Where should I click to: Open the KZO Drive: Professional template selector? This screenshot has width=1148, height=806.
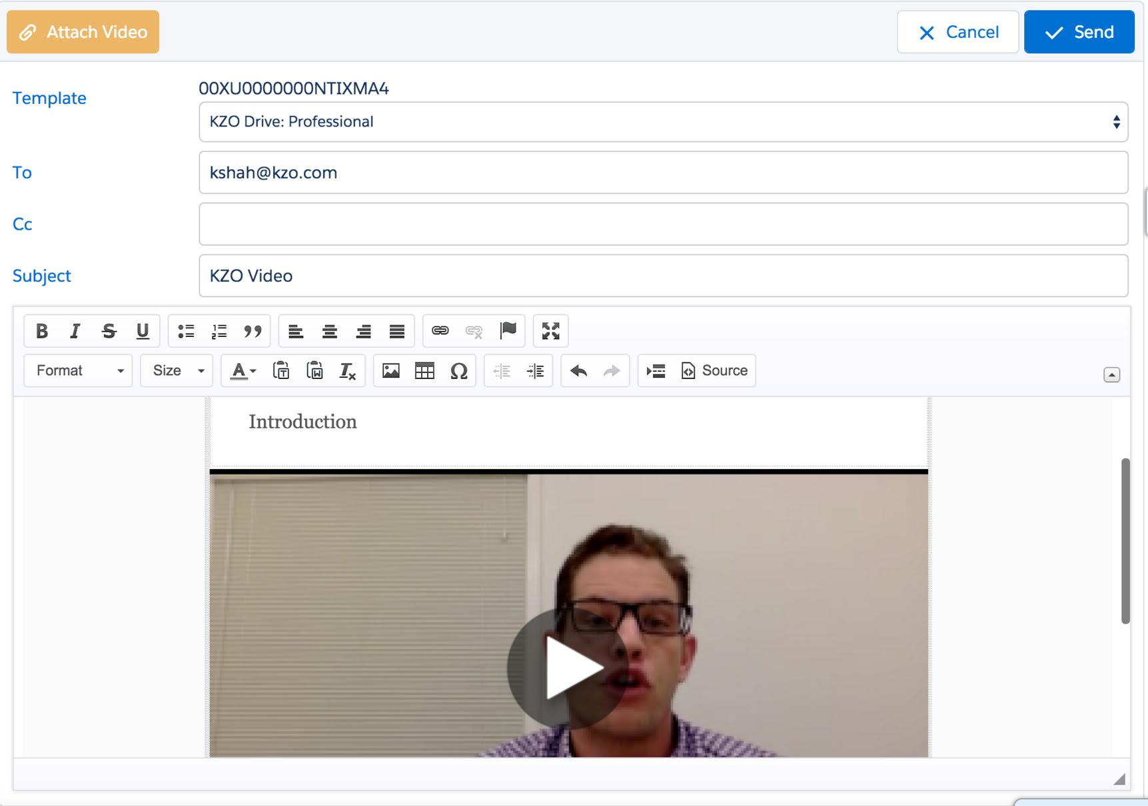tap(663, 122)
